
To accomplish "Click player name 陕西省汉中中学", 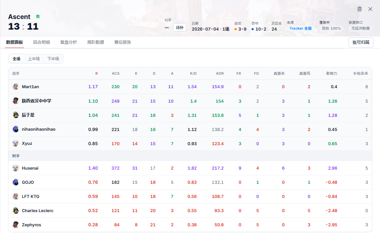I will [x=37, y=101].
